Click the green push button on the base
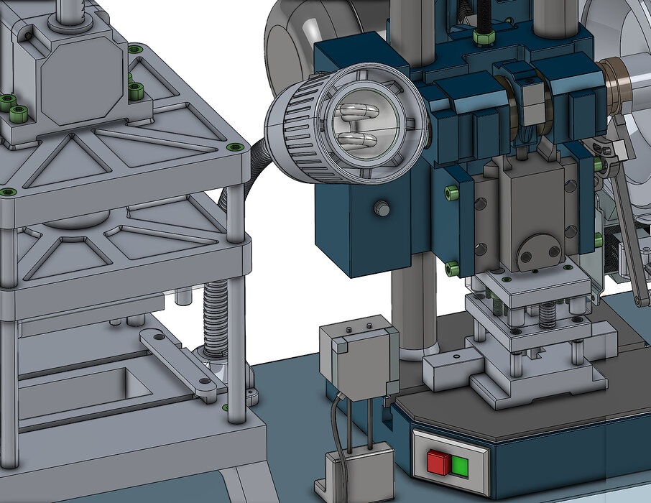This screenshot has width=651, height=503. (460, 466)
